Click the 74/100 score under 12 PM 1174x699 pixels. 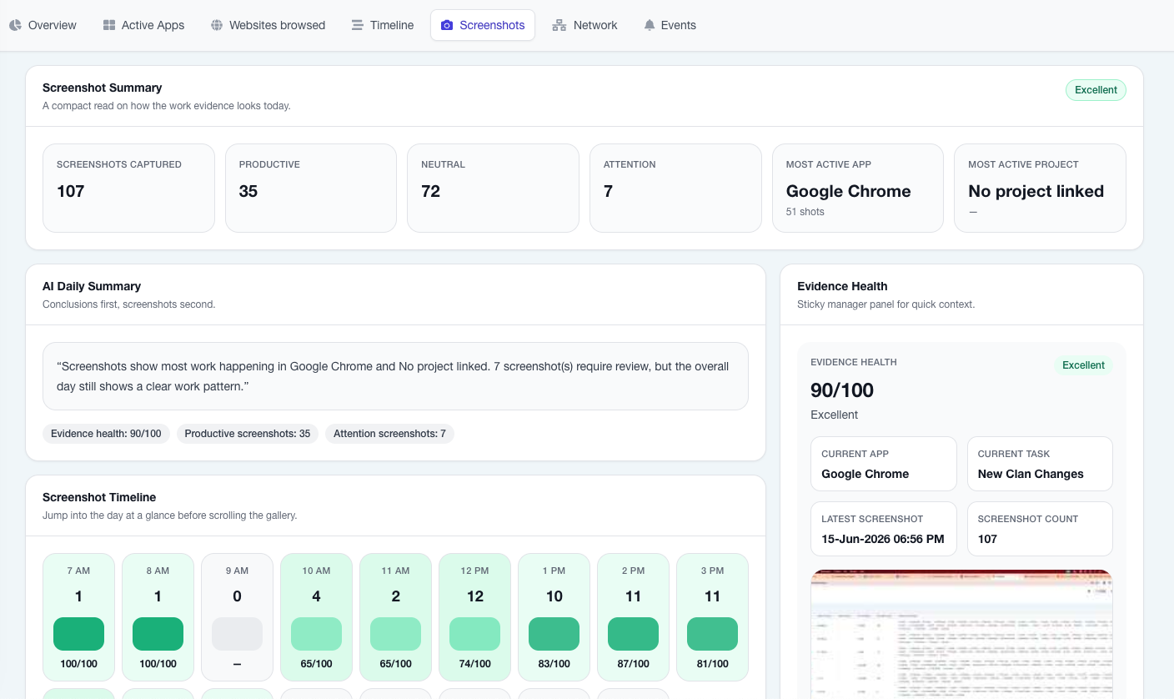click(474, 664)
